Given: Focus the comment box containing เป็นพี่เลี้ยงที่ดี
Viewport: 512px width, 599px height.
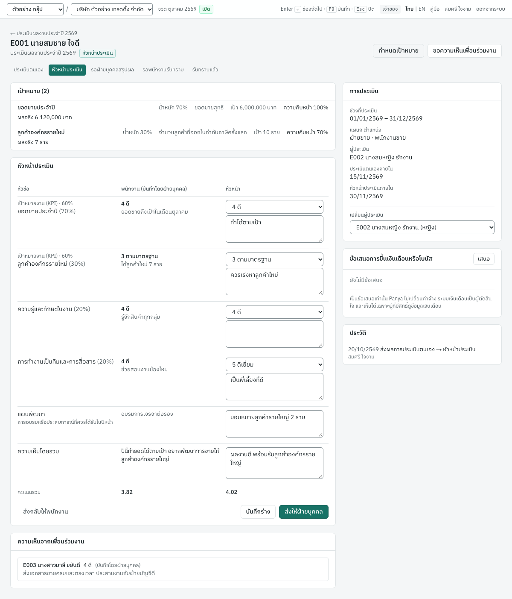Looking at the screenshot, I should coord(274,387).
